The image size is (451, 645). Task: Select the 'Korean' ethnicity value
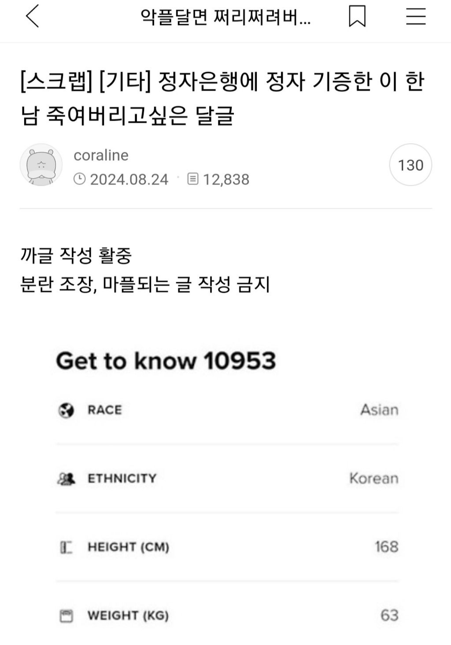click(x=373, y=478)
